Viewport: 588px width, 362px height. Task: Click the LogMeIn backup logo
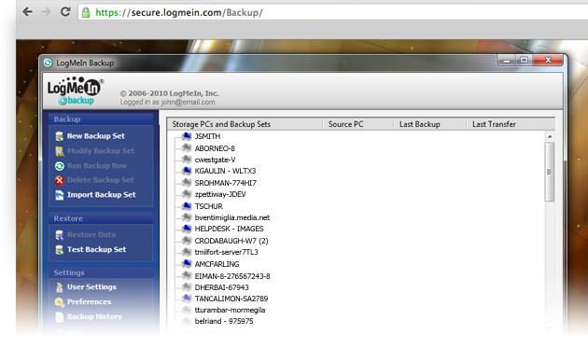tap(76, 90)
